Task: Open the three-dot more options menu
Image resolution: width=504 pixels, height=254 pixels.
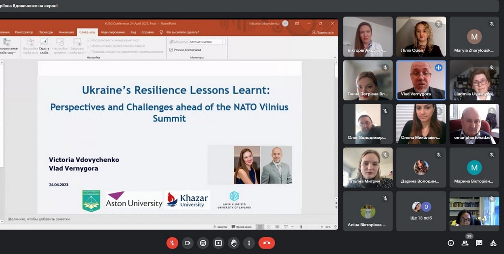Action: (x=249, y=243)
